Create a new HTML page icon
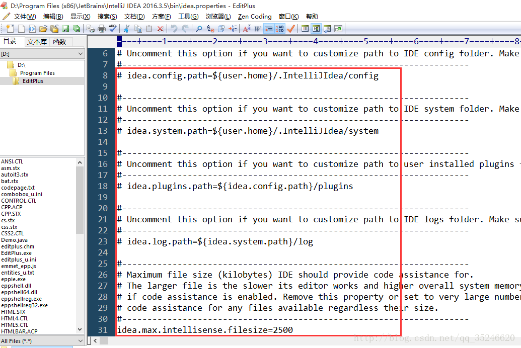Viewport: 521px width, 348px height. (x=32, y=29)
